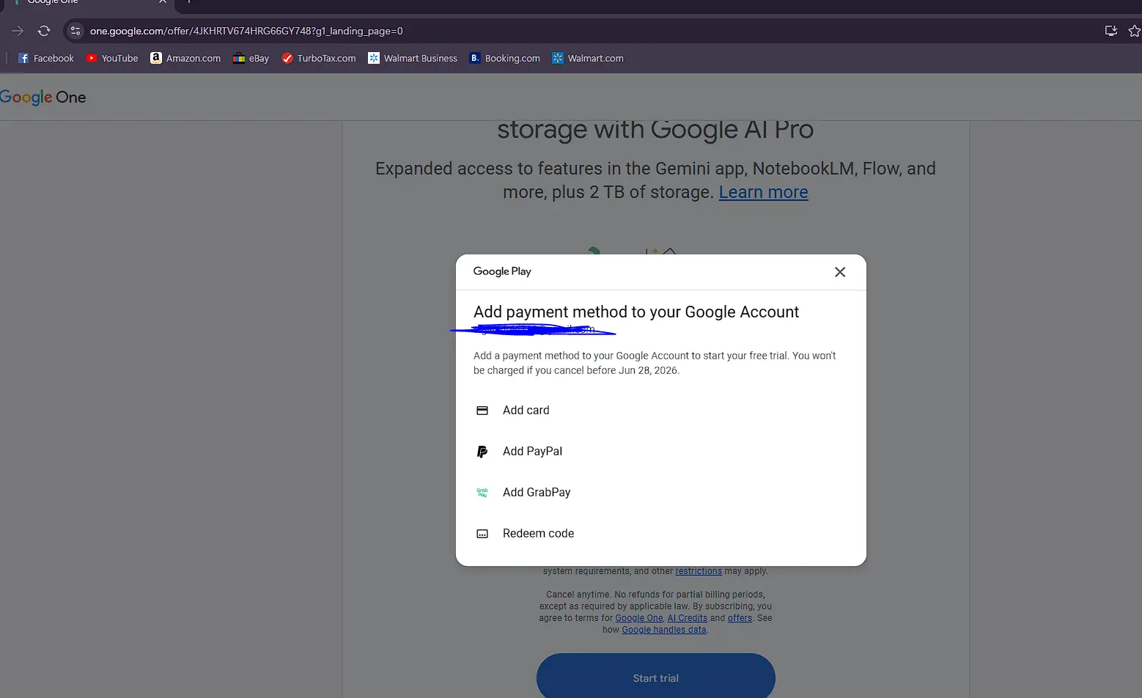Click install app icon in address bar
Image resolution: width=1142 pixels, height=698 pixels.
coord(1111,31)
